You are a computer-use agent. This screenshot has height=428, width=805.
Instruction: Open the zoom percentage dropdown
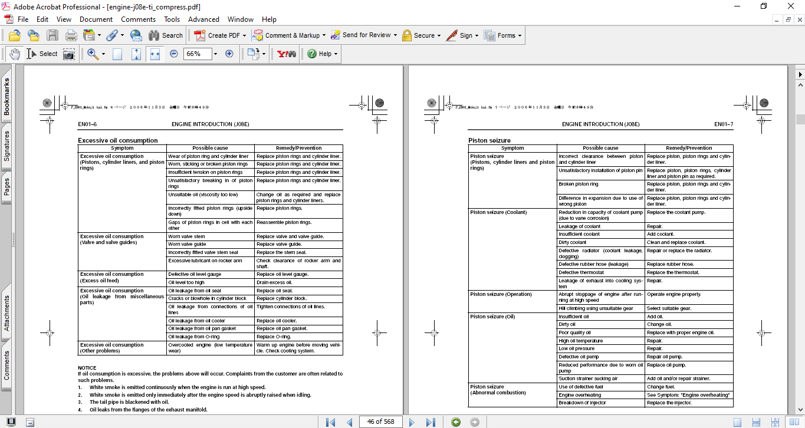215,54
